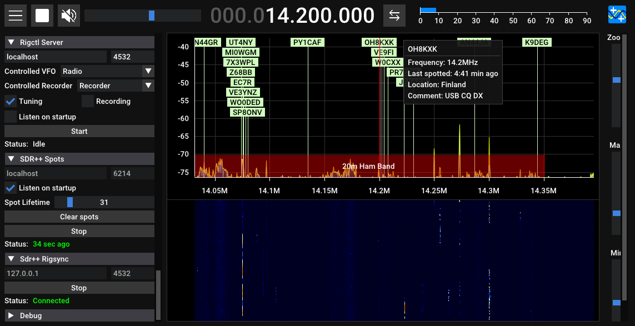Screen dimensions: 635x326
Task: Disable the Tuning checkbox
Action: coord(11,101)
